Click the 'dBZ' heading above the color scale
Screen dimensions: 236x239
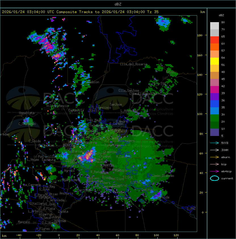coord(221,15)
